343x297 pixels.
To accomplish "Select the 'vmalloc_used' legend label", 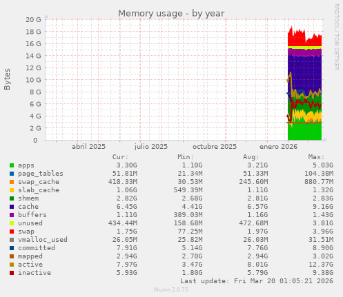I will point(43,240).
